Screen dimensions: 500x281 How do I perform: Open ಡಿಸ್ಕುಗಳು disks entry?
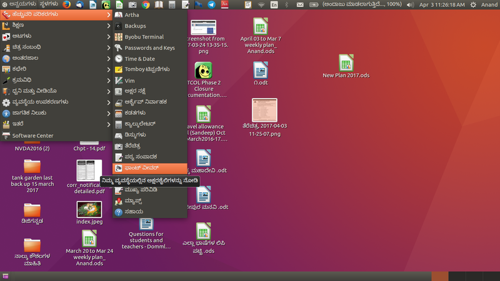pos(150,135)
